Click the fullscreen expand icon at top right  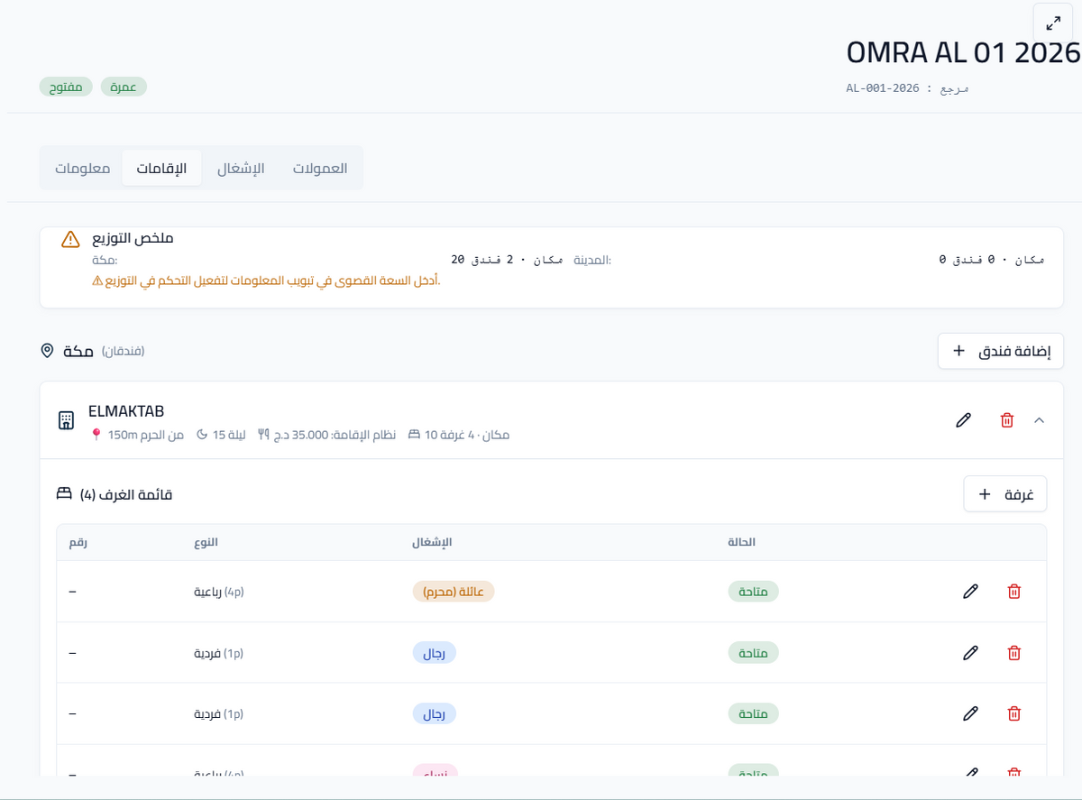pyautogui.click(x=1052, y=23)
